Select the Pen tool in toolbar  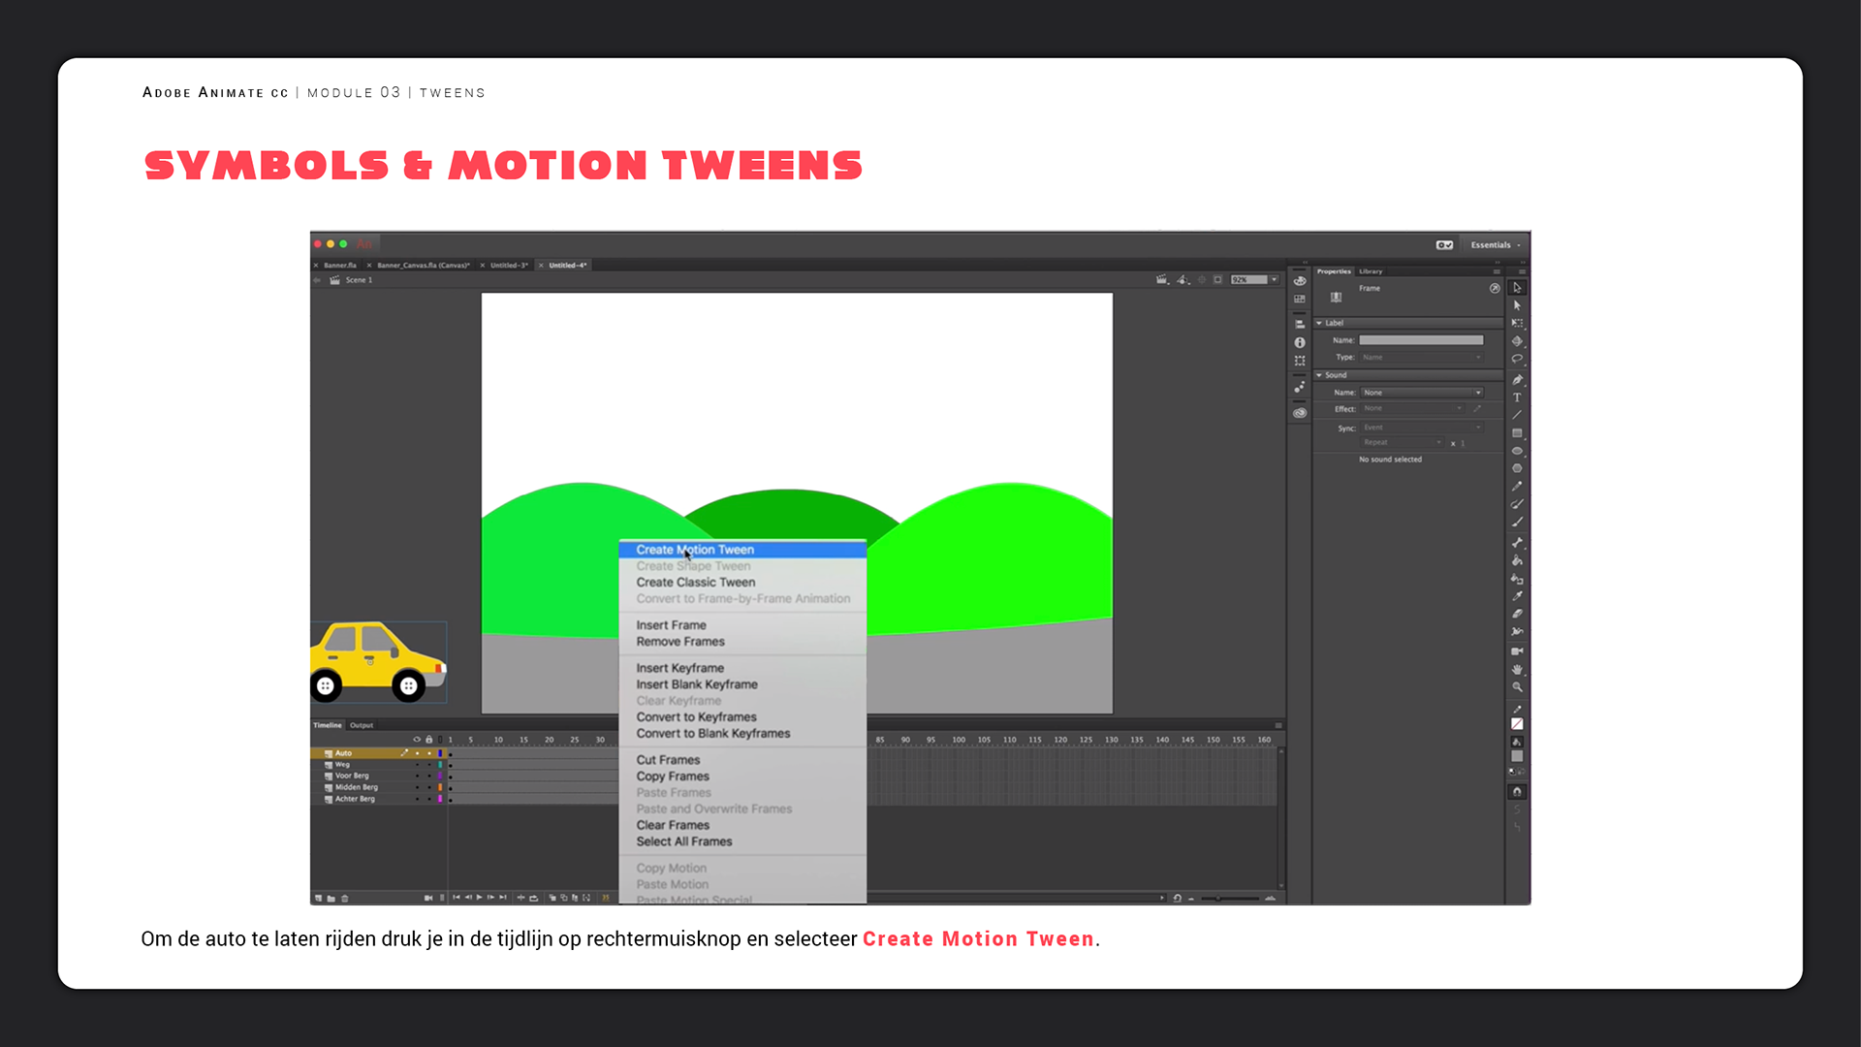tap(1517, 379)
